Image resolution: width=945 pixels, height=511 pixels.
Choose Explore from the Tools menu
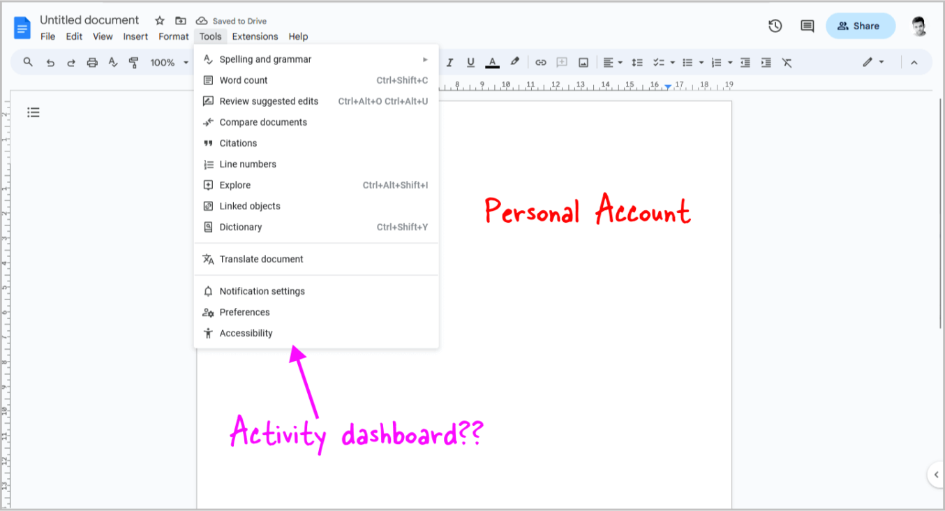pos(316,185)
